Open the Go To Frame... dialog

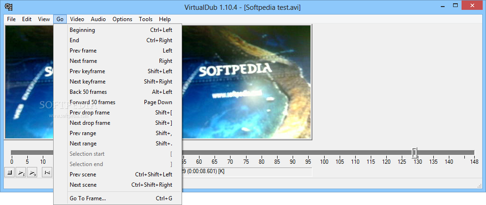click(118, 198)
